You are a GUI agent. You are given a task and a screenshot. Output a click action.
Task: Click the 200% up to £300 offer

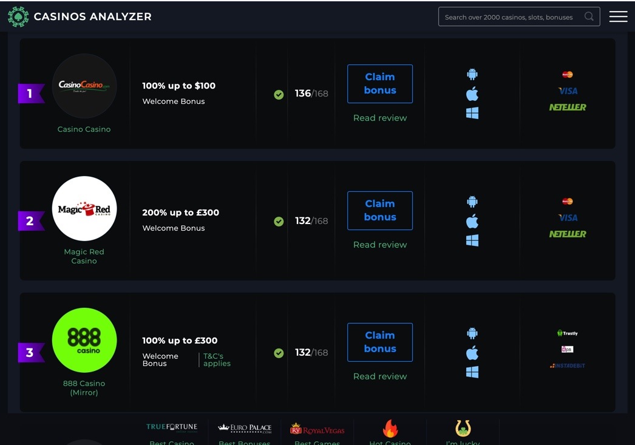(181, 212)
